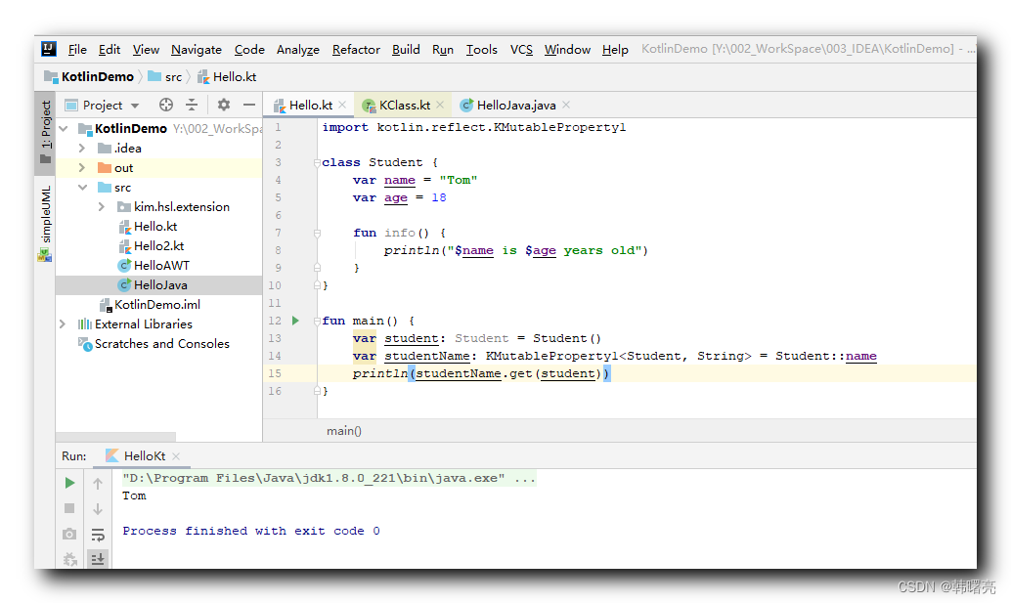Viewport: 1011px width, 603px height.
Task: Click the Hello2.kt file icon
Action: pyautogui.click(x=124, y=246)
